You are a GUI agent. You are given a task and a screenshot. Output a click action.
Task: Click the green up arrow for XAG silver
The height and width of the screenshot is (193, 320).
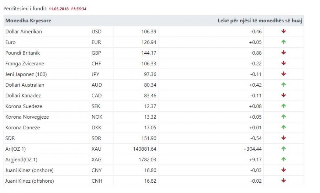(283, 159)
